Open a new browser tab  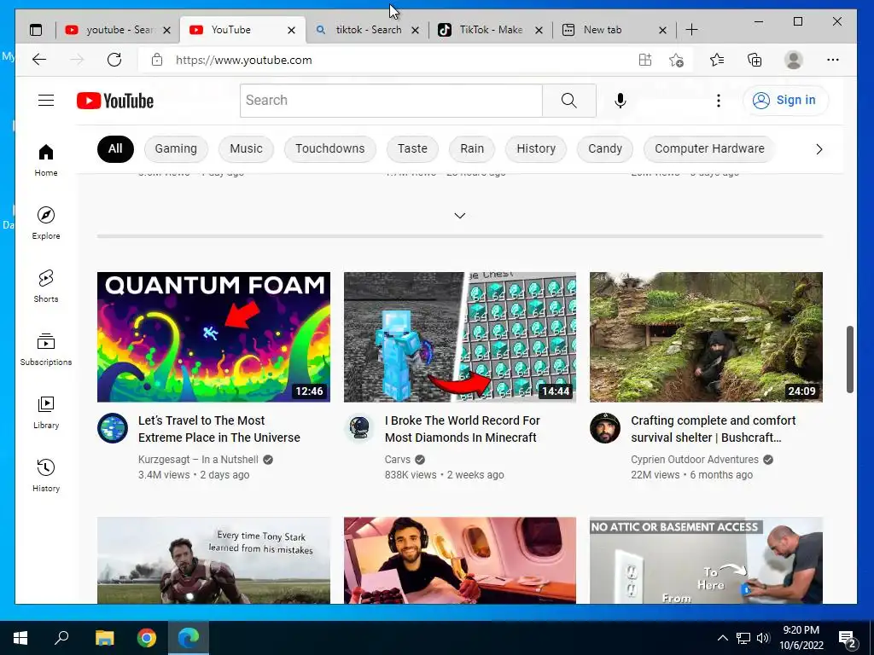(x=691, y=30)
